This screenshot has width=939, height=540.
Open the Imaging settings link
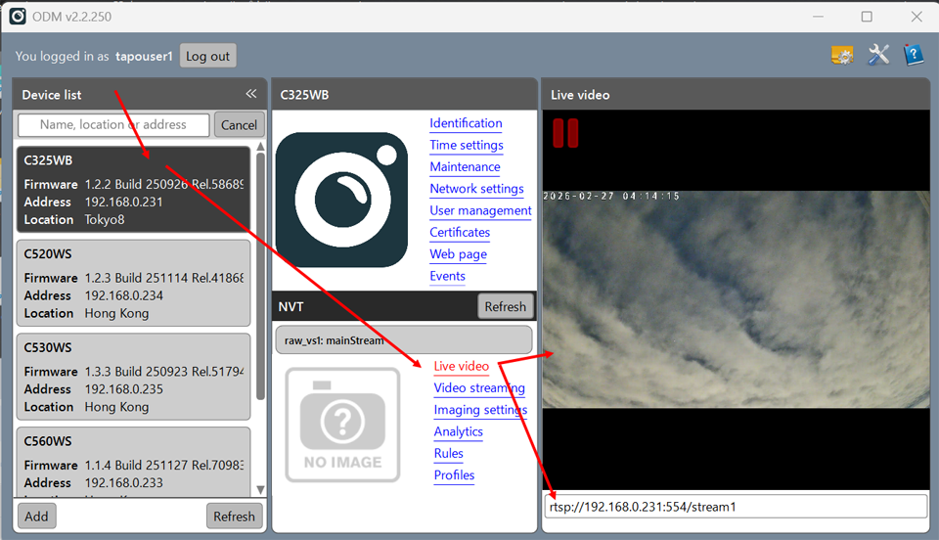480,410
